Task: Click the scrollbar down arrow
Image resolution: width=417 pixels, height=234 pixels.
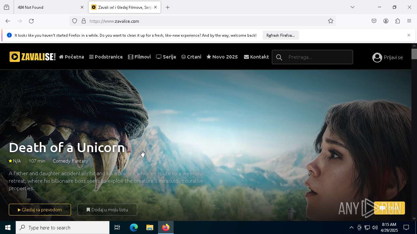Action: [x=414, y=218]
